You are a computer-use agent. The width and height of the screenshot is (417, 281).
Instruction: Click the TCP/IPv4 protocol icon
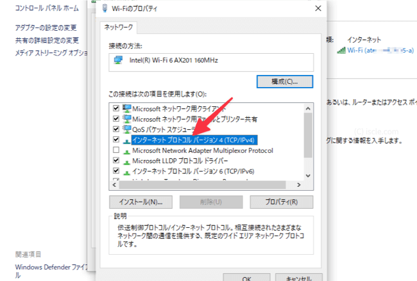point(126,141)
